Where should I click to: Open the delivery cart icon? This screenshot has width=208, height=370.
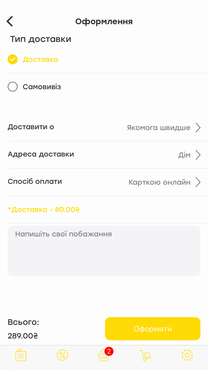[145, 355]
